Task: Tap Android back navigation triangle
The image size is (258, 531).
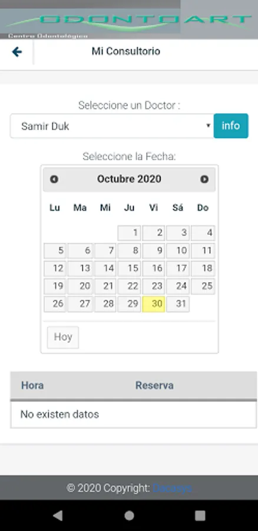Action: (x=58, y=516)
